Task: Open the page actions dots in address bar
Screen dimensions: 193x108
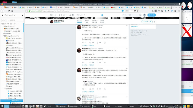Action: point(132,11)
